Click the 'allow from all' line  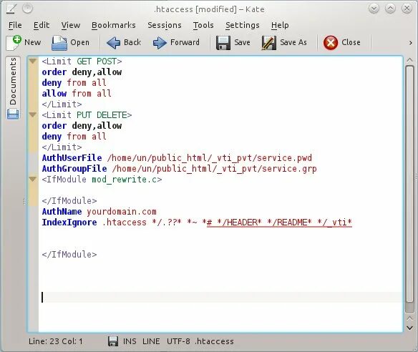pos(77,94)
